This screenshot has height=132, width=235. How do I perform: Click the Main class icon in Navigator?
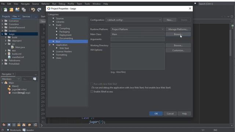(6, 83)
